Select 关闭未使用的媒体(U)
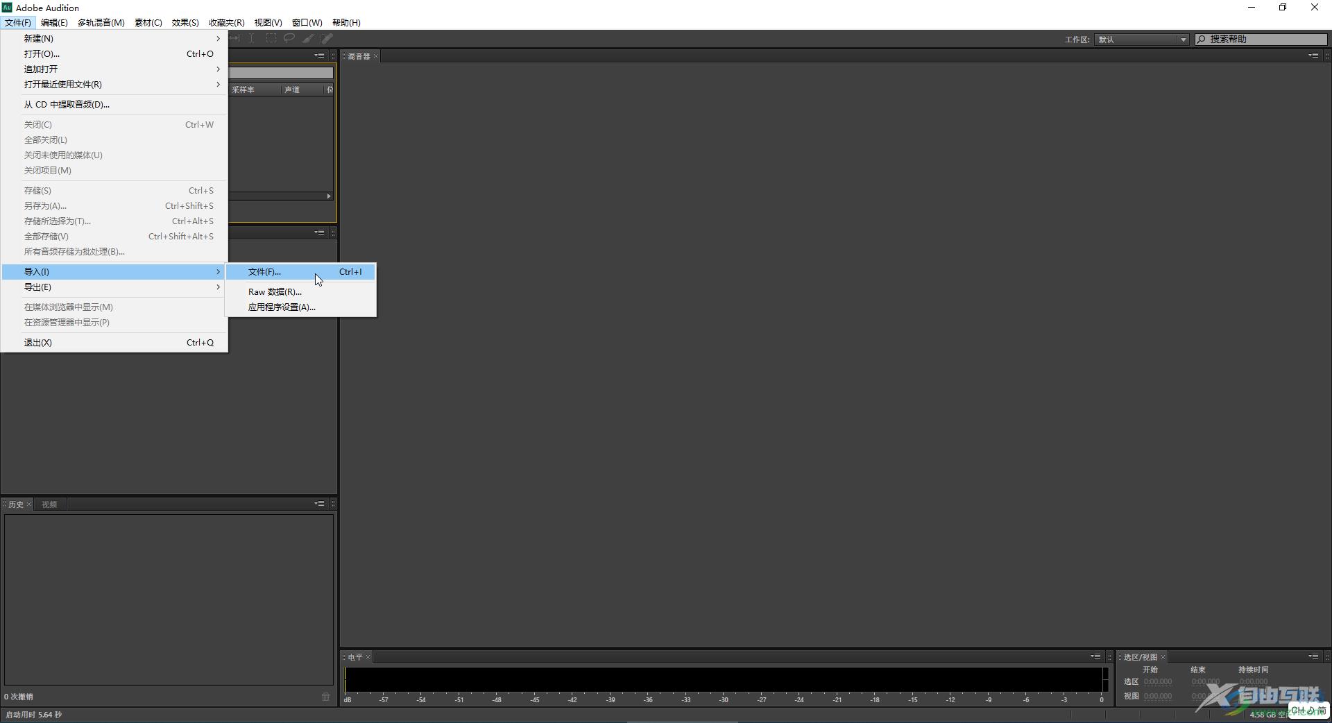Screen dimensions: 1332x723 tap(114, 155)
